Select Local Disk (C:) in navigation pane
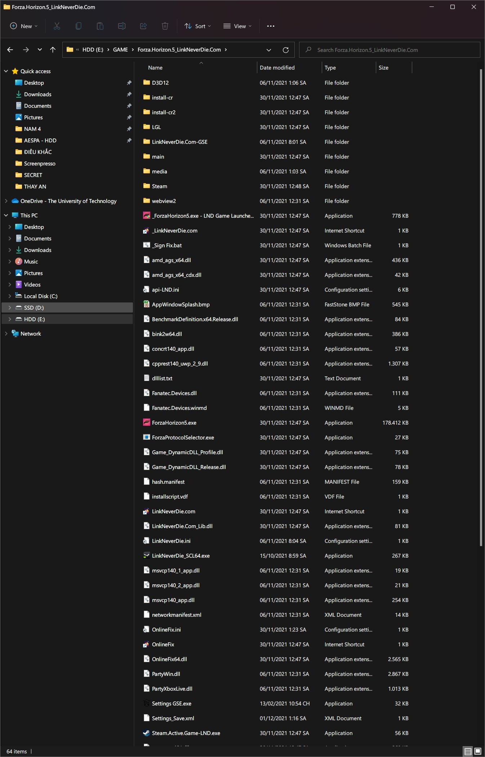485x757 pixels. coord(40,296)
